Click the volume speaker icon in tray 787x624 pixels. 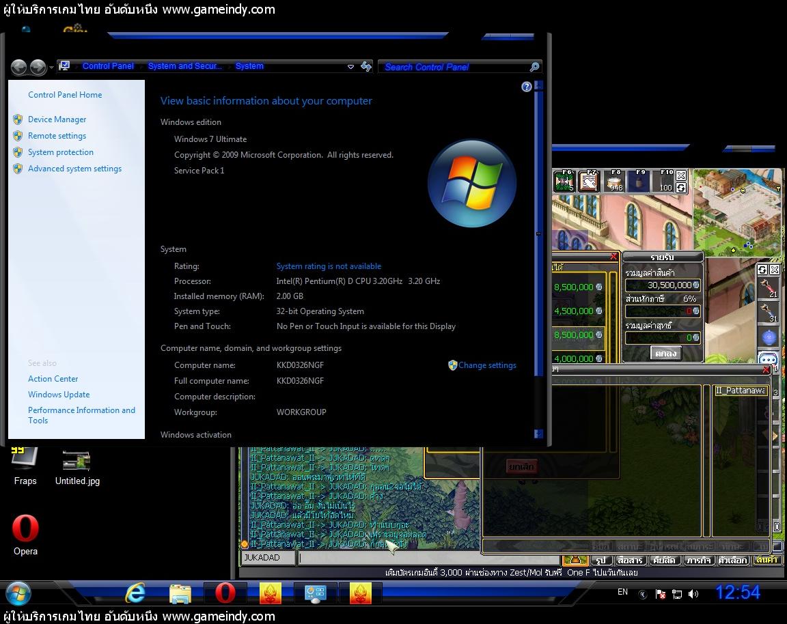[x=693, y=594]
